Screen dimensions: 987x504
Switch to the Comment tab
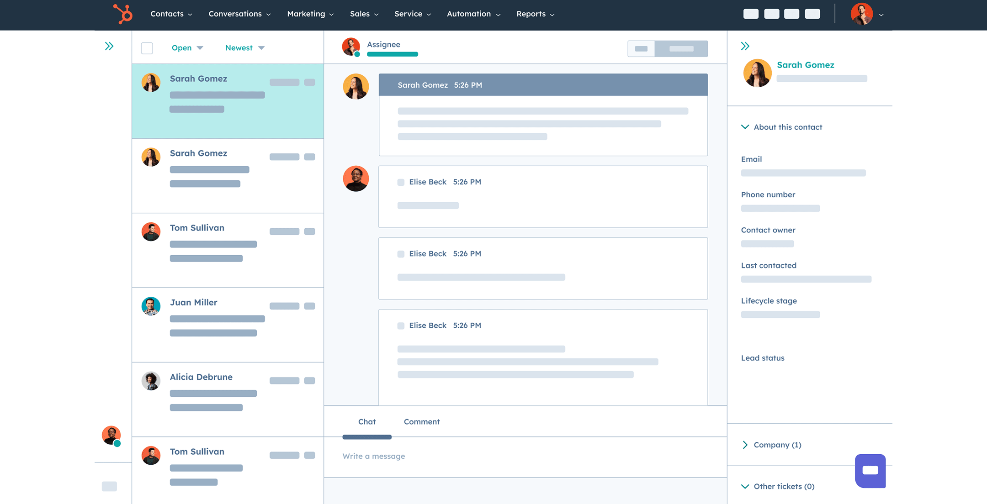coord(422,422)
